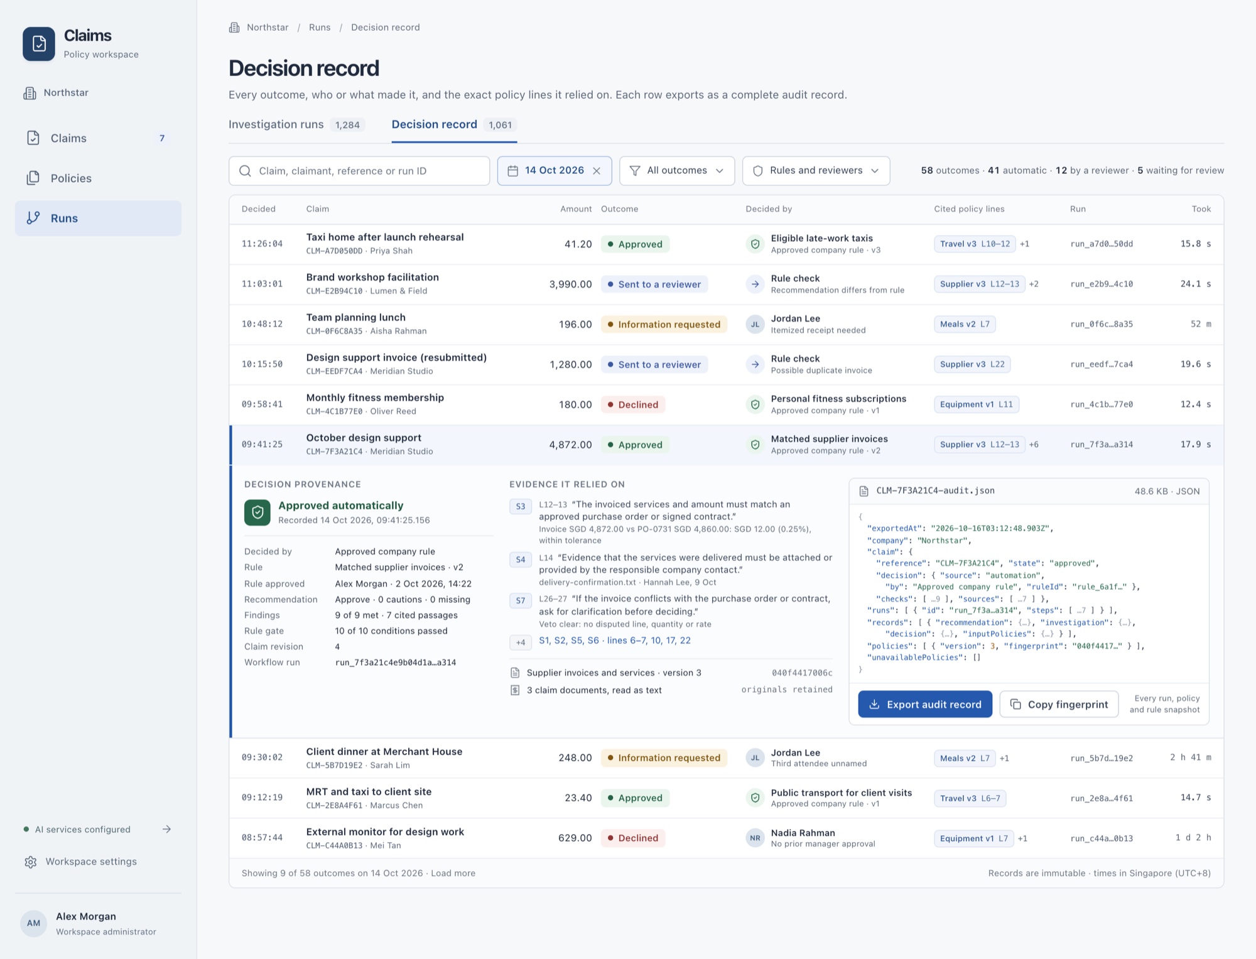Click the Northstar building icon in sidebar
Image resolution: width=1256 pixels, height=959 pixels.
coord(30,93)
